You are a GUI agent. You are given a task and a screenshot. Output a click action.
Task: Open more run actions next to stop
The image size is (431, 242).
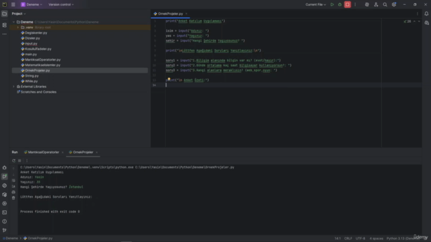355,5
